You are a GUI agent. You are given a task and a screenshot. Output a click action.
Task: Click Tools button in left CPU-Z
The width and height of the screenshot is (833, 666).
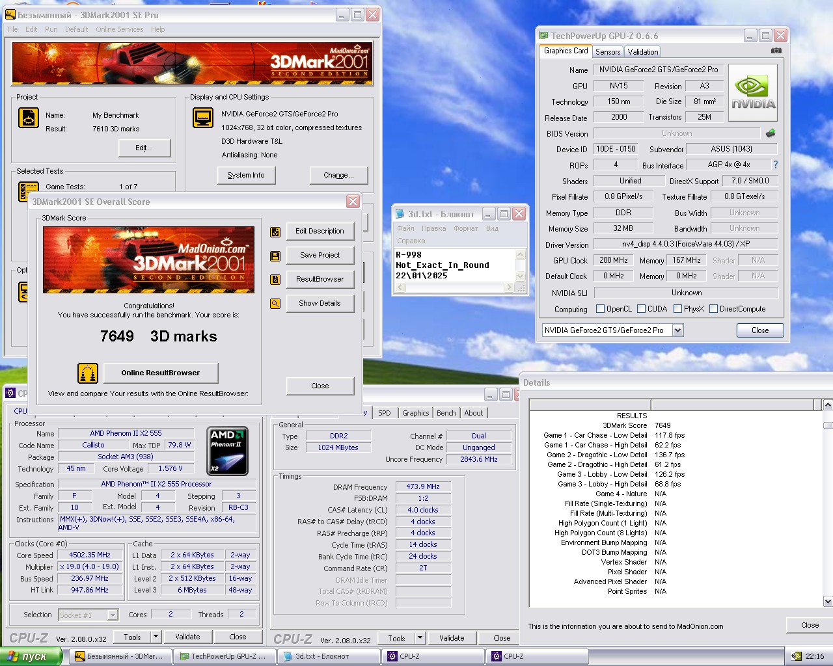(x=132, y=637)
